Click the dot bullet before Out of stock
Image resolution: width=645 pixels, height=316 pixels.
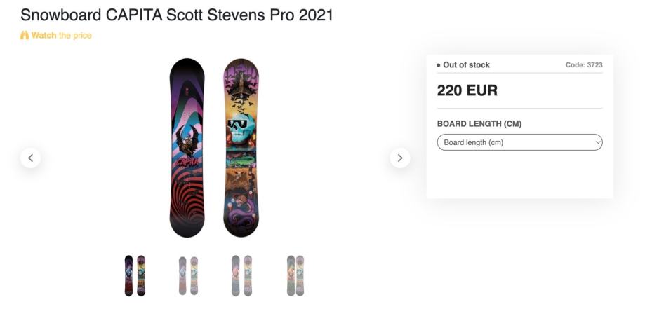[439, 65]
